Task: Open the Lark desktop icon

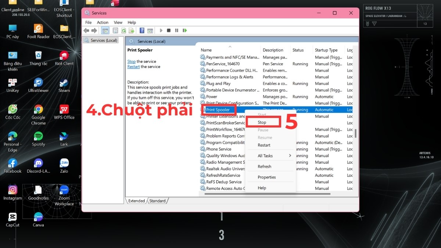Action: point(64,138)
